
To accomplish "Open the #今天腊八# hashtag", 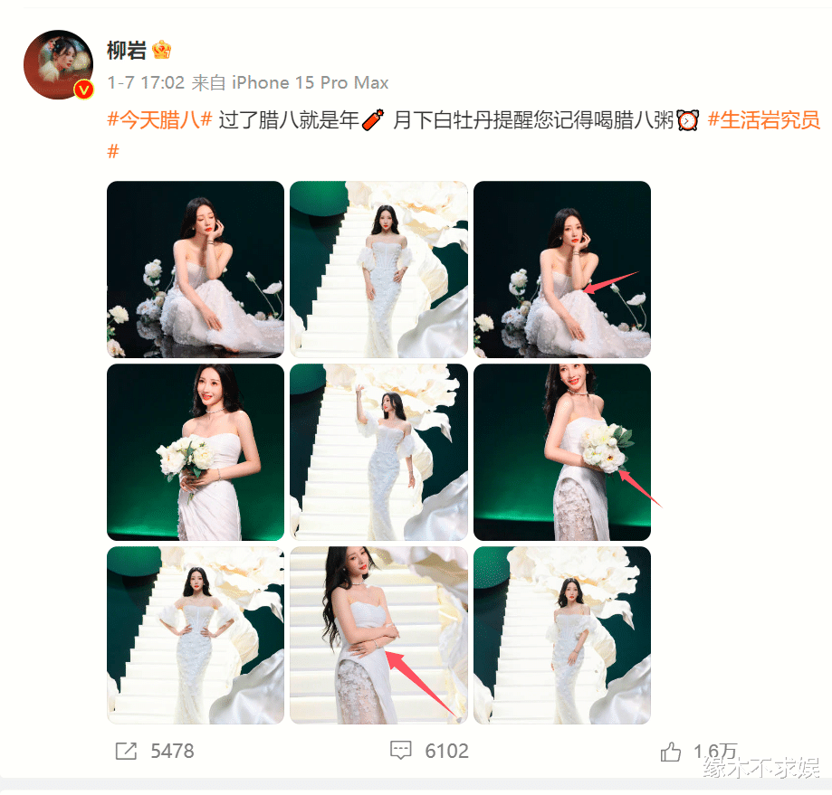I will click(x=159, y=120).
